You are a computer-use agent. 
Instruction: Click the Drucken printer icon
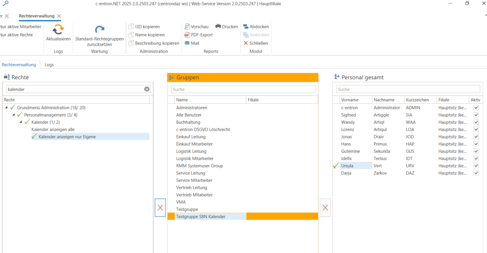(x=218, y=26)
